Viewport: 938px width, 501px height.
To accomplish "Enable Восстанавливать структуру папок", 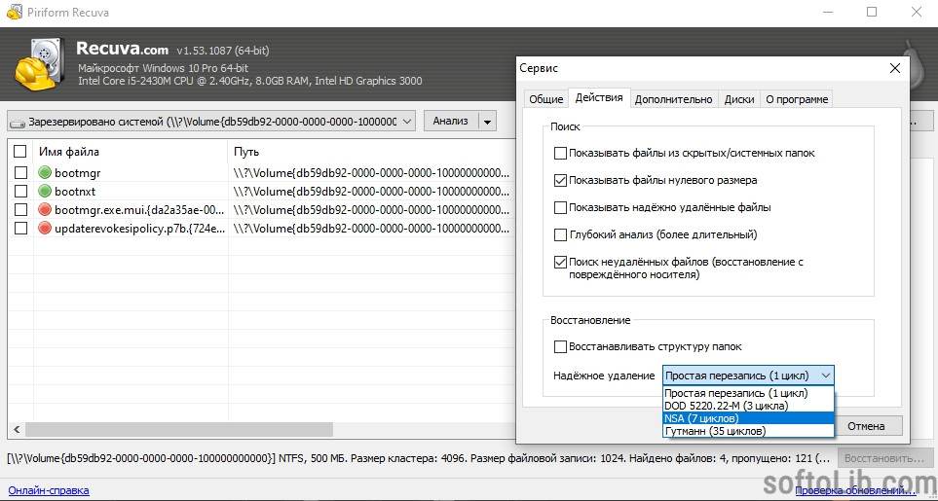I will [560, 346].
